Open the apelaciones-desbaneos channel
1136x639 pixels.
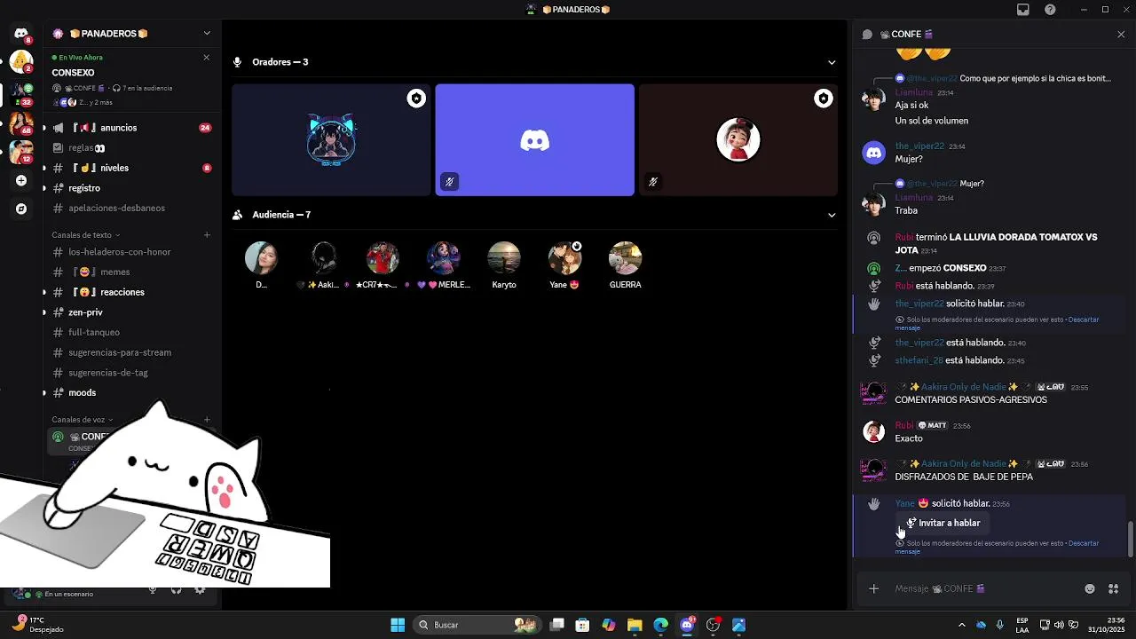pos(131,208)
